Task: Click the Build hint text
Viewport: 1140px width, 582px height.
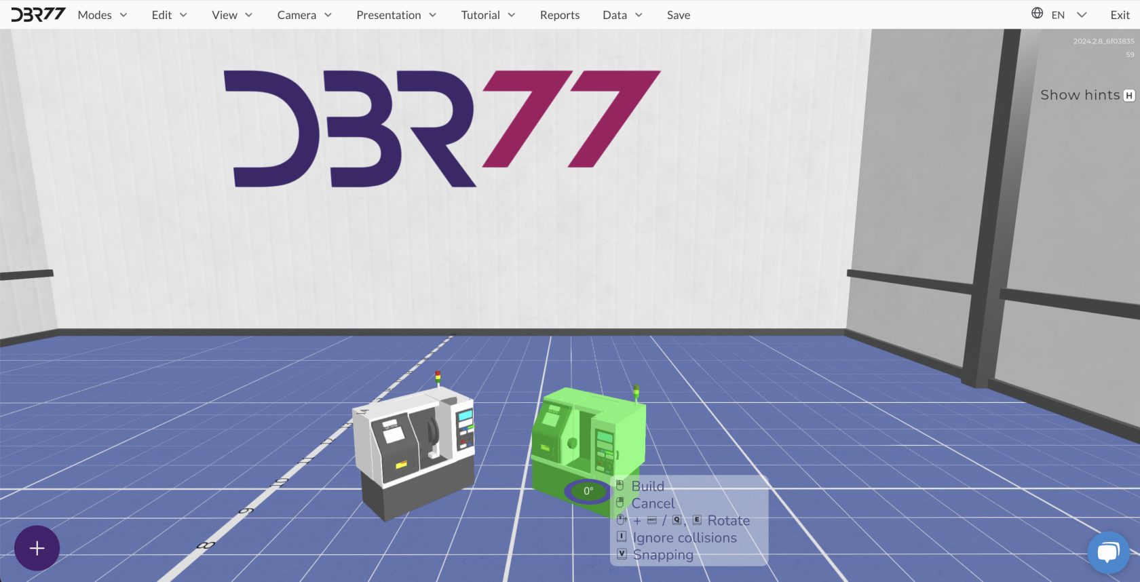Action: (x=648, y=486)
